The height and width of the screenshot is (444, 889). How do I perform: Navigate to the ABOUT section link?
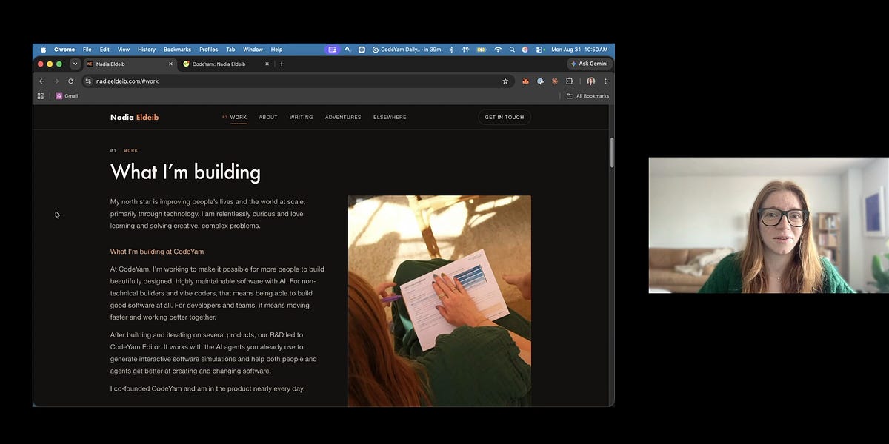click(x=268, y=117)
